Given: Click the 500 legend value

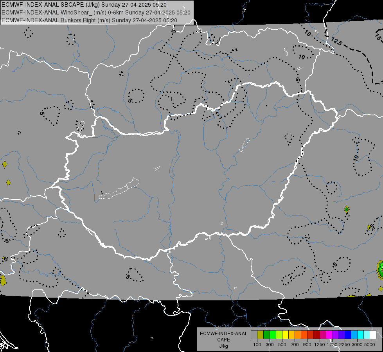Looking at the screenshot, I should point(282,345).
